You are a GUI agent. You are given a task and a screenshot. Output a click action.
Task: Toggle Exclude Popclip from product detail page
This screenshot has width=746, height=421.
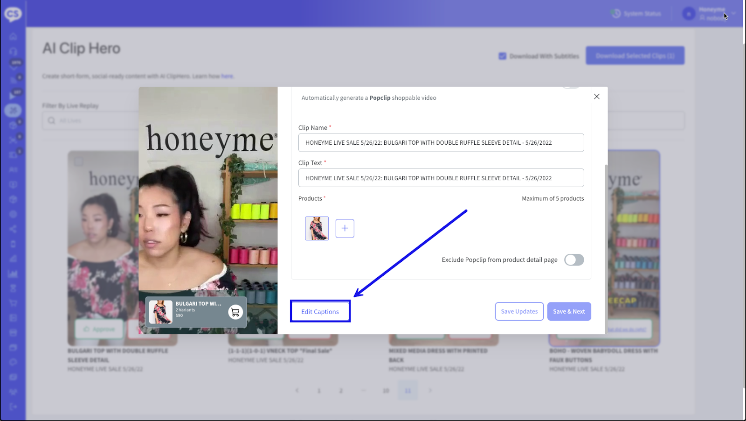[573, 260]
